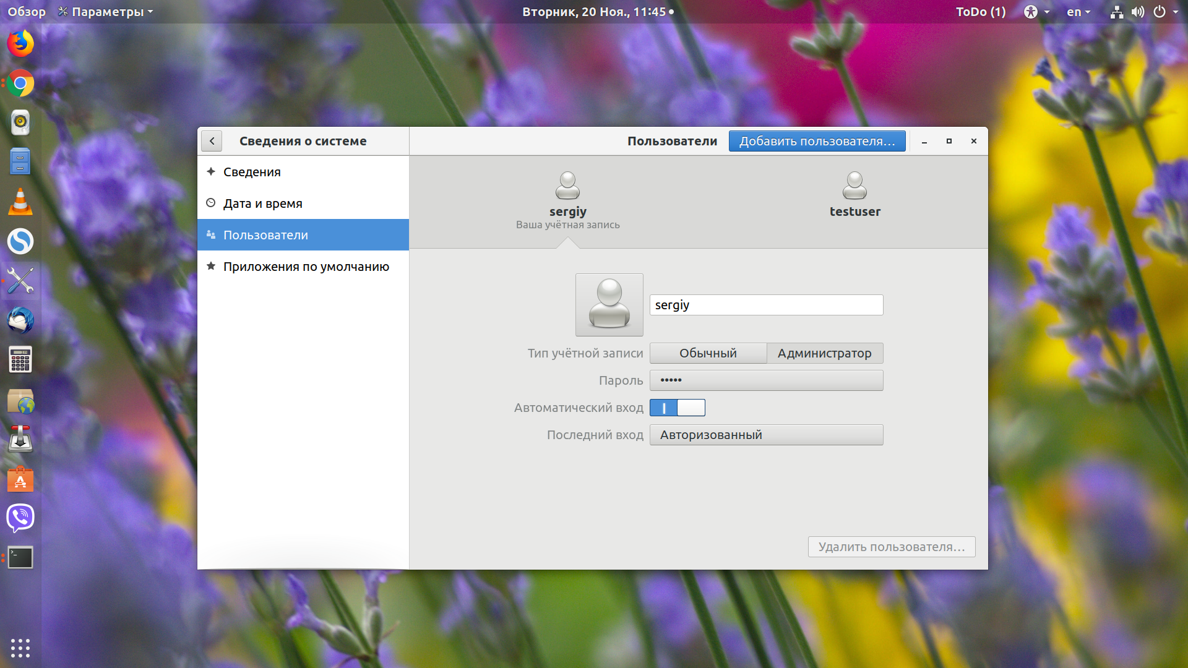This screenshot has height=668, width=1188.
Task: Expand the Параметры app menu
Action: pos(105,12)
